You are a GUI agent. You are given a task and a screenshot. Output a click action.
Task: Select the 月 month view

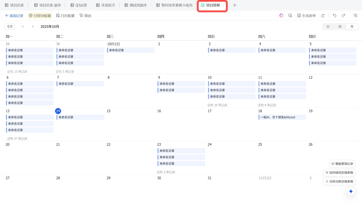click(x=352, y=26)
